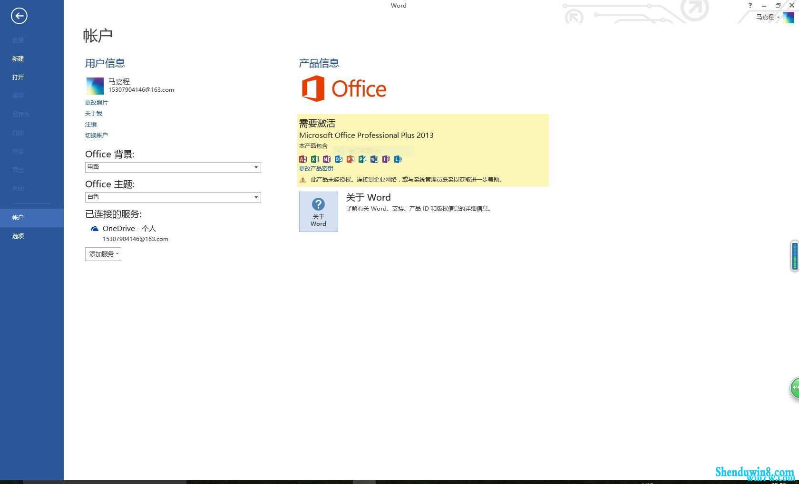799x484 pixels.
Task: Click the 产品信息 heading
Action: [x=319, y=63]
